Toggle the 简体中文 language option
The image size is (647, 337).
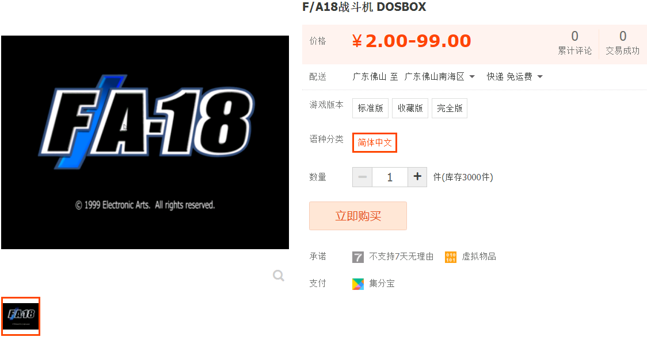[374, 142]
